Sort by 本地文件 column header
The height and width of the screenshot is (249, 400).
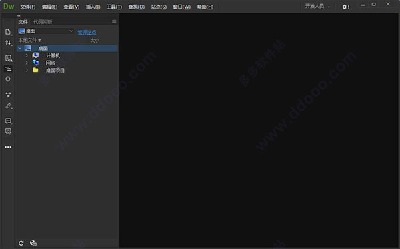click(29, 40)
